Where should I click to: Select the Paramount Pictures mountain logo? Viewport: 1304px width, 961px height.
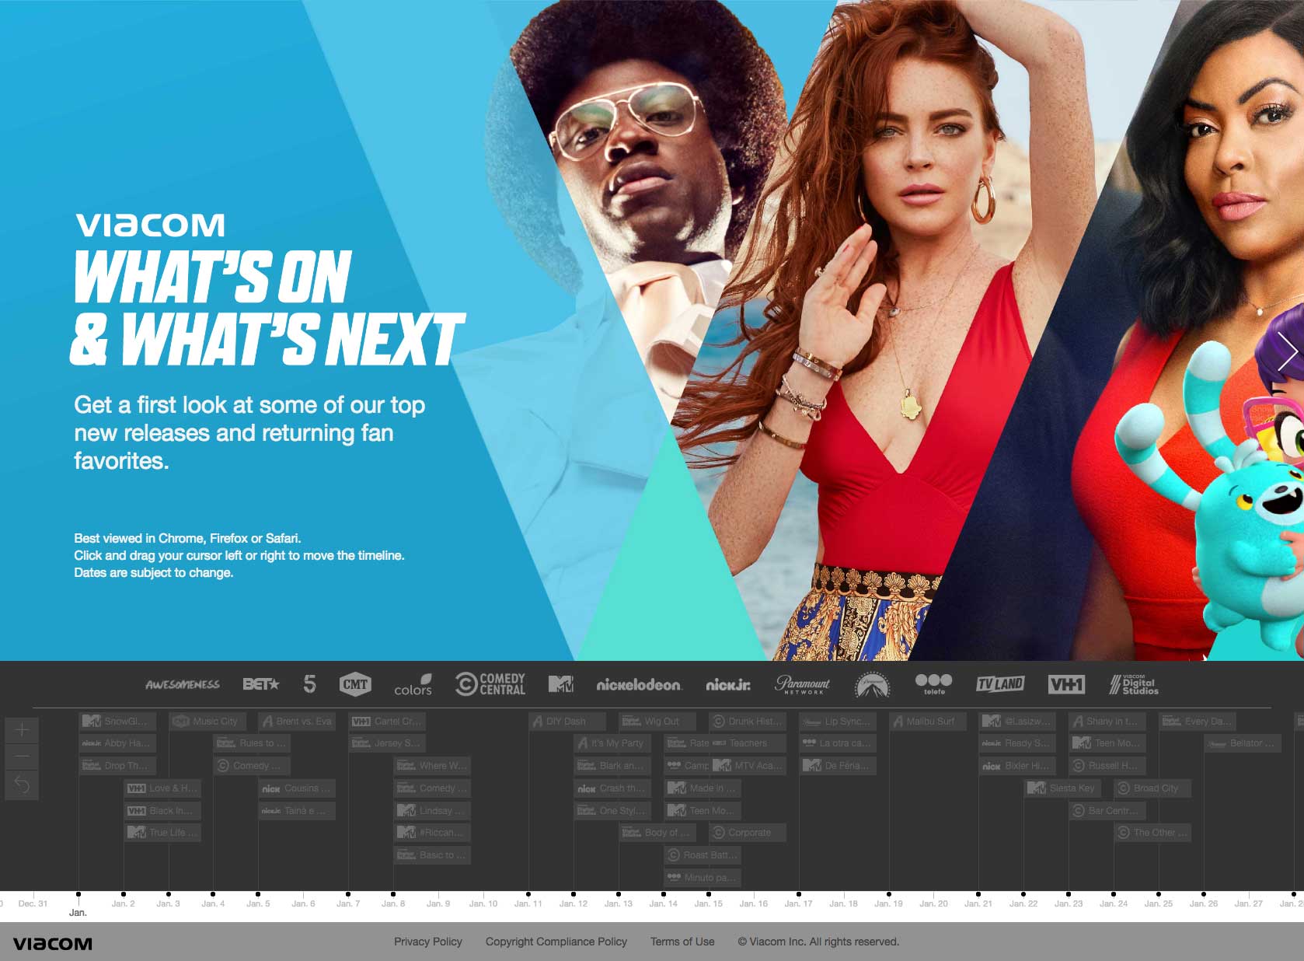tap(872, 684)
